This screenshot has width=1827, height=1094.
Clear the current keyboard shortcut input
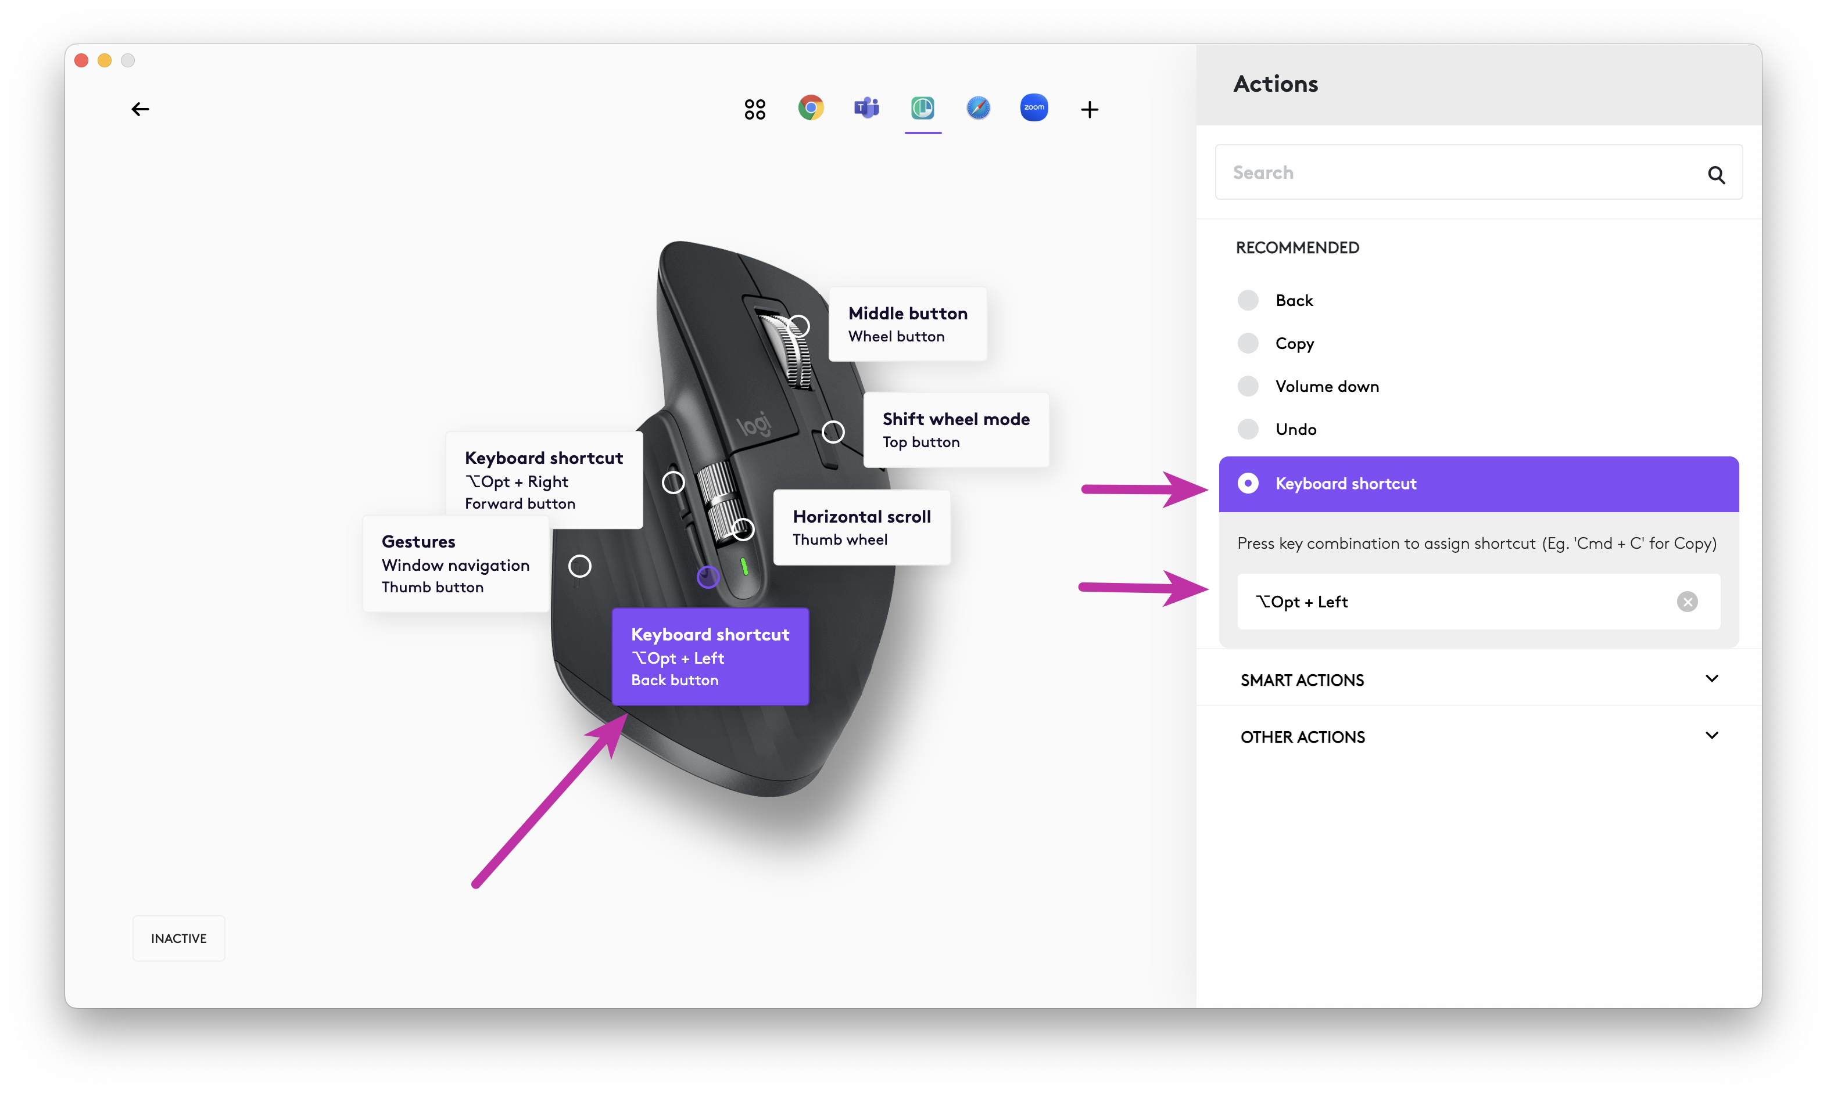1688,602
